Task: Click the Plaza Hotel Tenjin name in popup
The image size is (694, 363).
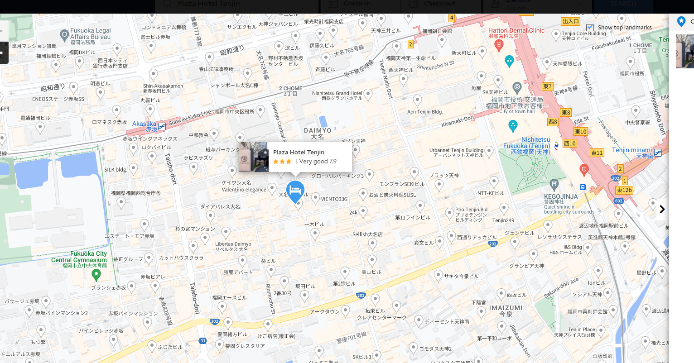Action: 299,153
